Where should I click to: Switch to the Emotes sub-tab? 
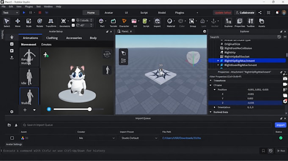tap(46, 44)
